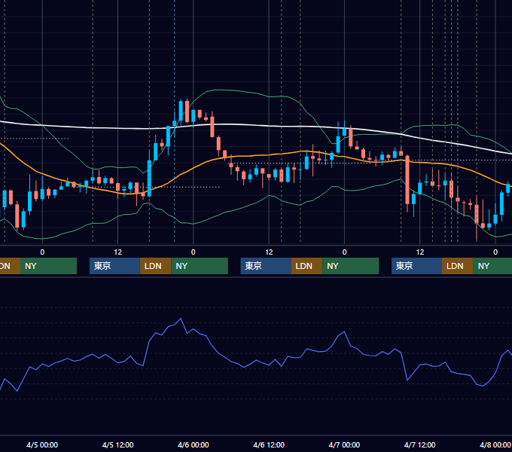Viewport: 512px width, 452px height.
Task: Click the 4/7 12:00 time axis label
Action: [419, 444]
